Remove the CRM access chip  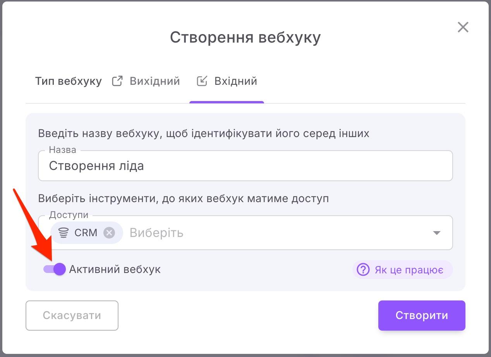click(109, 233)
